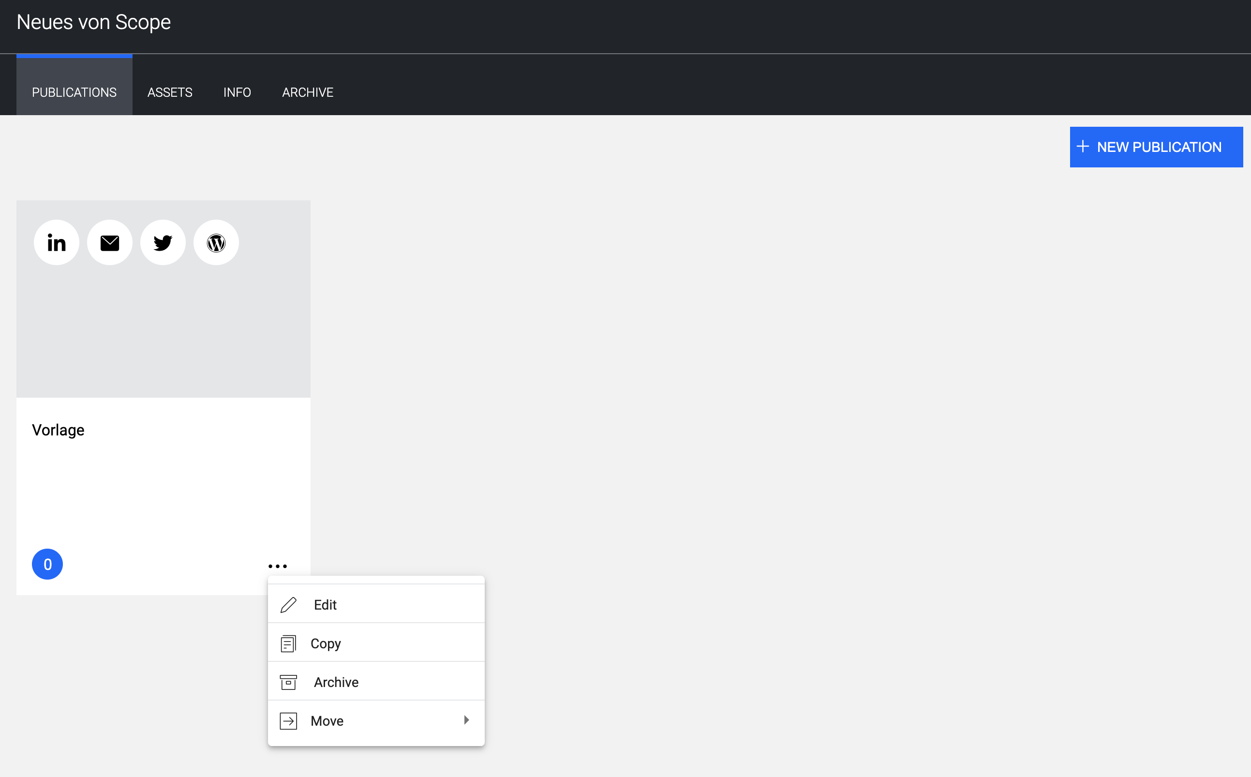
Task: Click the pencil icon next to Edit
Action: (x=288, y=605)
